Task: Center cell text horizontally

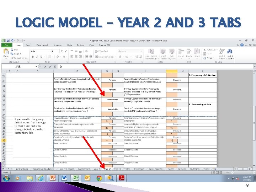Action: (76, 57)
